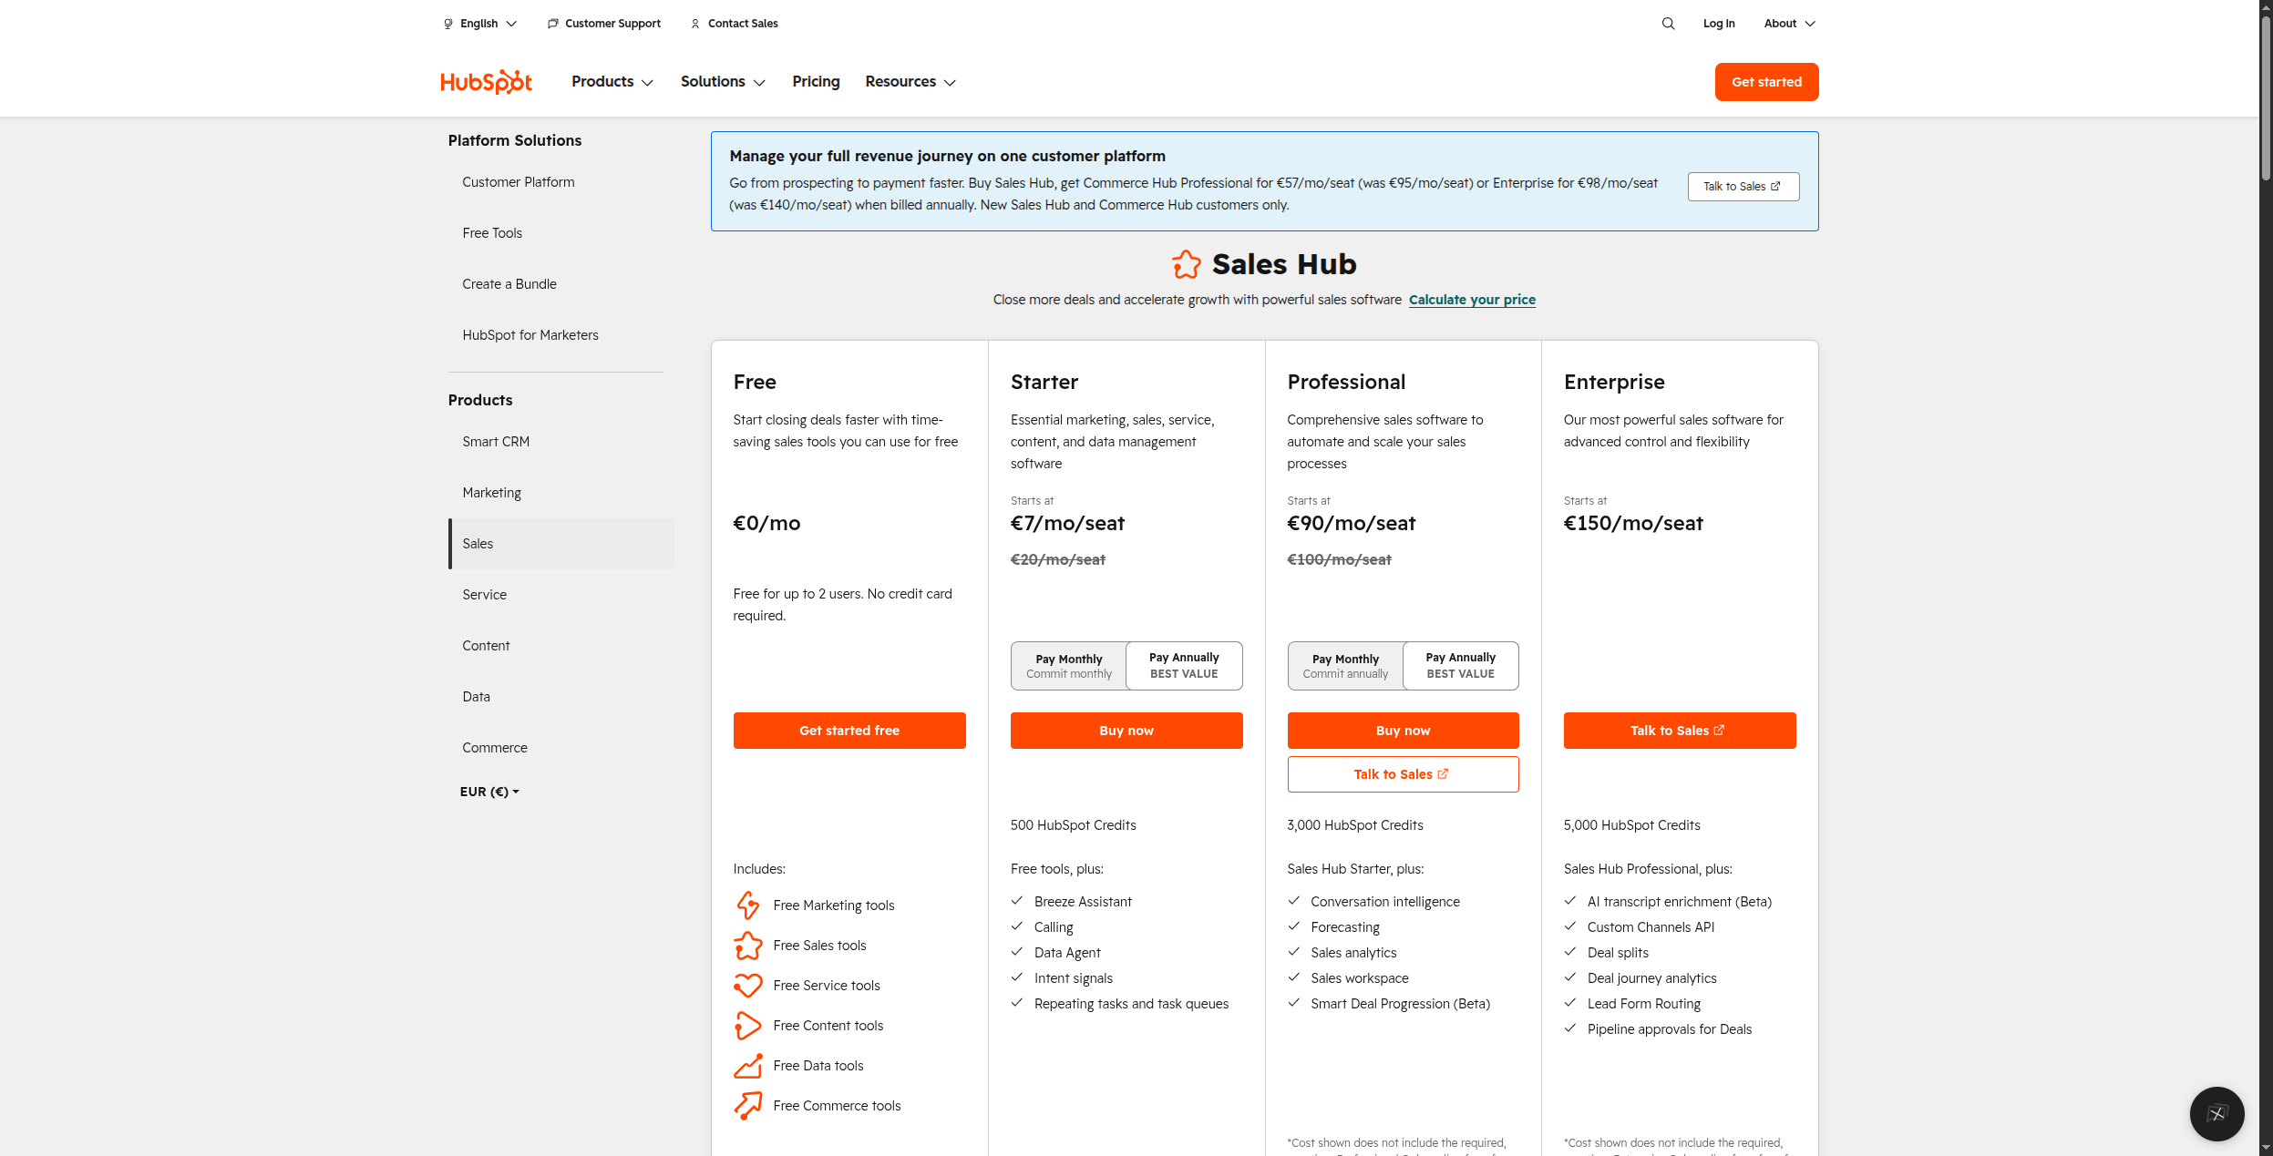Go to the Pricing page

(816, 82)
